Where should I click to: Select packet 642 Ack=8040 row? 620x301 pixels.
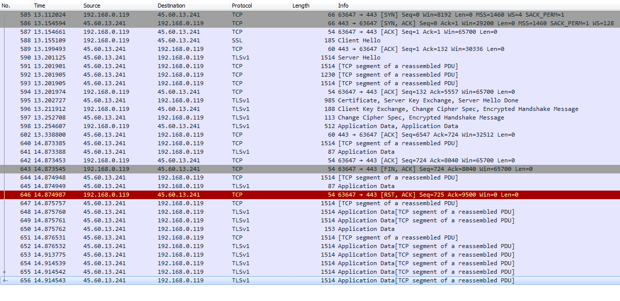(x=310, y=160)
